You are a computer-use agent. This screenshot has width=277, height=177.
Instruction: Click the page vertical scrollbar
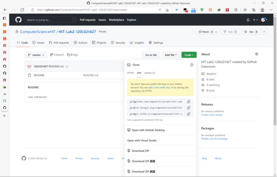[x=275, y=71]
